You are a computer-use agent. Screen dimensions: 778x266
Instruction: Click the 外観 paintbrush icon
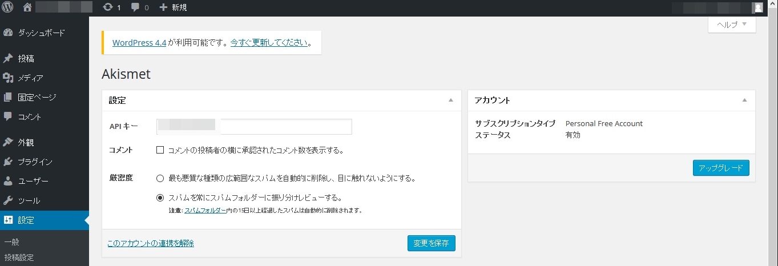[x=8, y=142]
